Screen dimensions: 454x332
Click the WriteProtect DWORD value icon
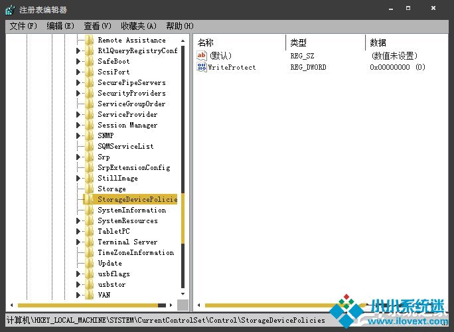[202, 67]
